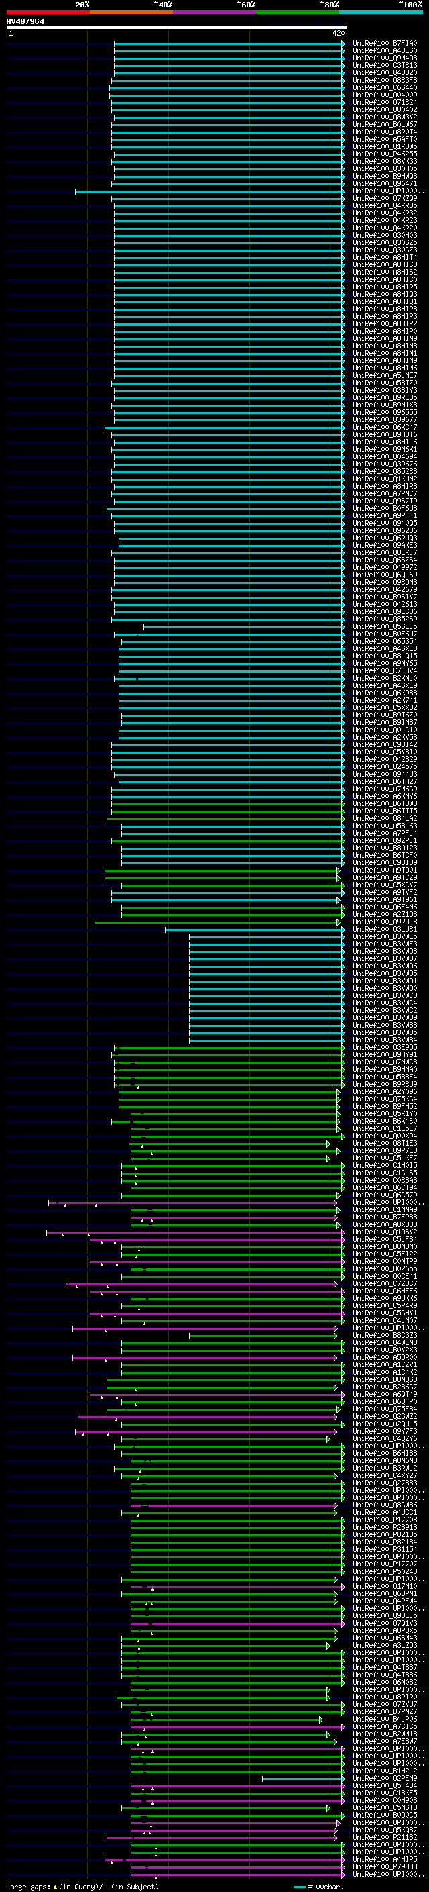Click the cyan ~100% legend segment
Image resolution: width=429 pixels, height=1892 pixels.
(x=381, y=12)
